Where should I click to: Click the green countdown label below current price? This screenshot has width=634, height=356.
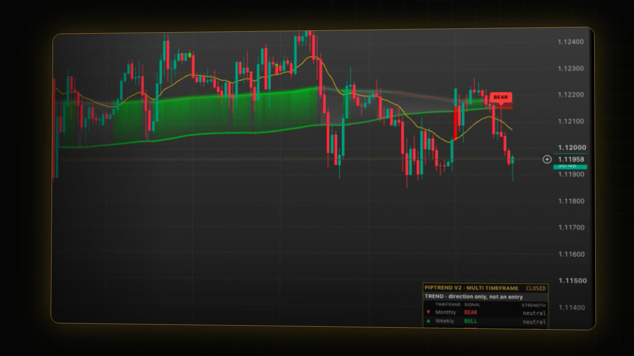(570, 167)
